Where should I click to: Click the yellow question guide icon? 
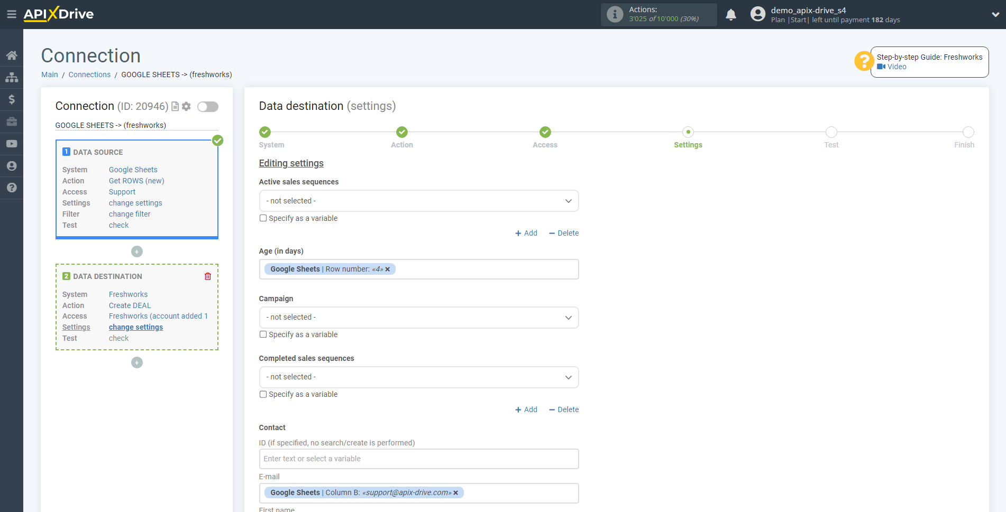[x=864, y=61]
